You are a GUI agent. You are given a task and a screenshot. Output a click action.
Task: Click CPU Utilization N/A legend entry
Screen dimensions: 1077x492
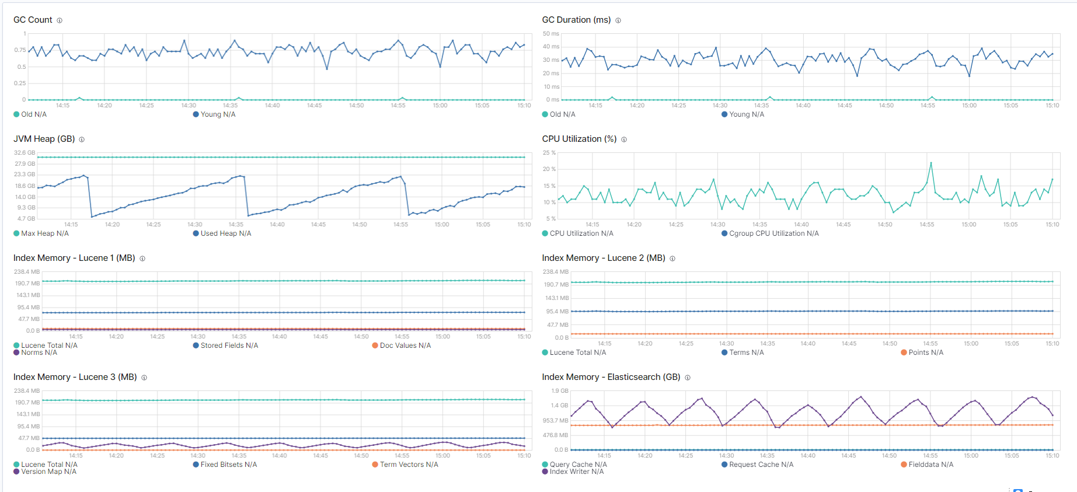(x=578, y=233)
